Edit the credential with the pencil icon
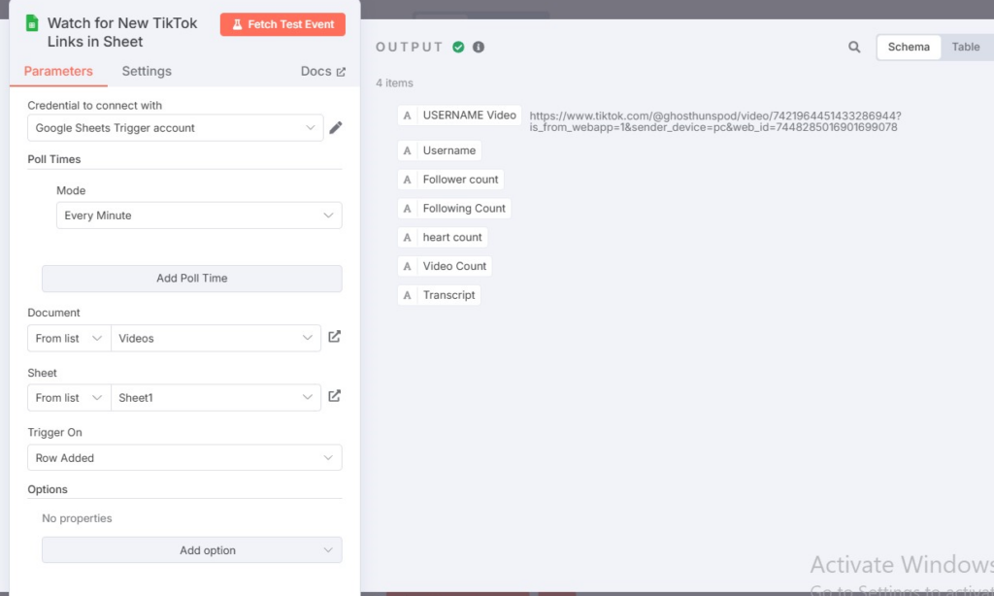Image resolution: width=994 pixels, height=596 pixels. point(335,127)
